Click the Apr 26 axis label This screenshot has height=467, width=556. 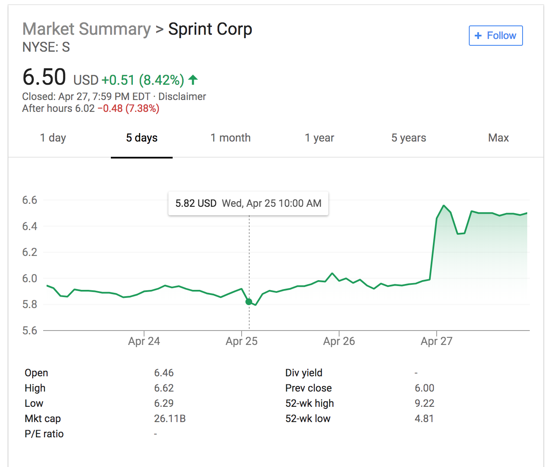(x=339, y=341)
